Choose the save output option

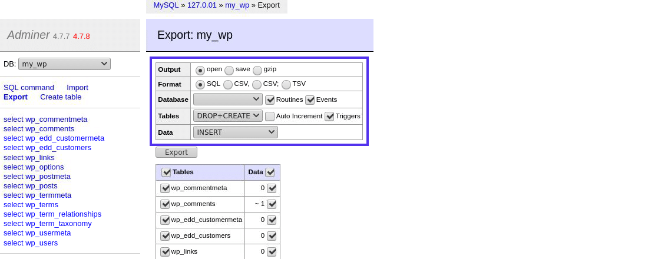pyautogui.click(x=229, y=70)
